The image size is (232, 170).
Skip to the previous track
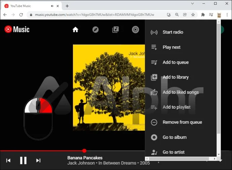[x=8, y=160]
